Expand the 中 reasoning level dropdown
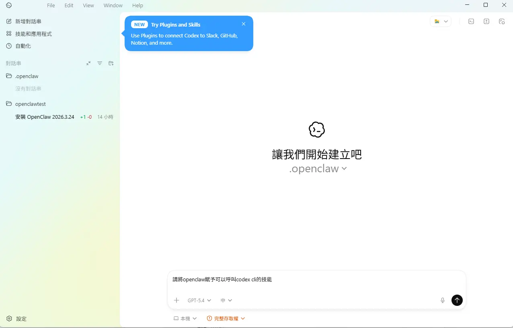Viewport: 513px width, 328px height. [x=226, y=300]
